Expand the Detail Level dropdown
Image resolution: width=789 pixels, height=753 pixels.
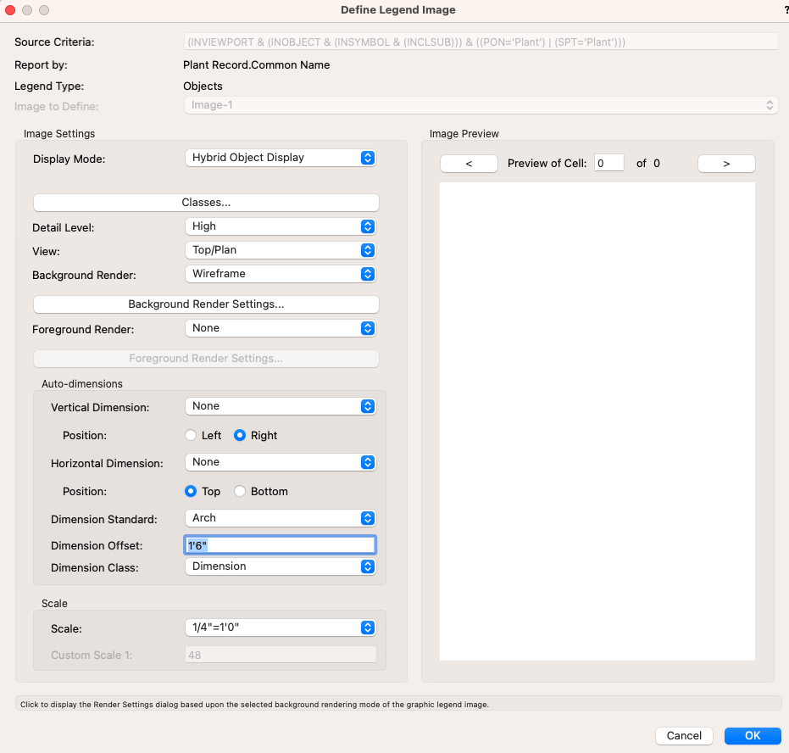[280, 226]
